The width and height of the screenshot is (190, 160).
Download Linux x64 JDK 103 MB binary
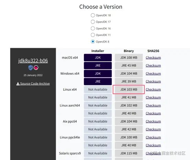coord(129,89)
